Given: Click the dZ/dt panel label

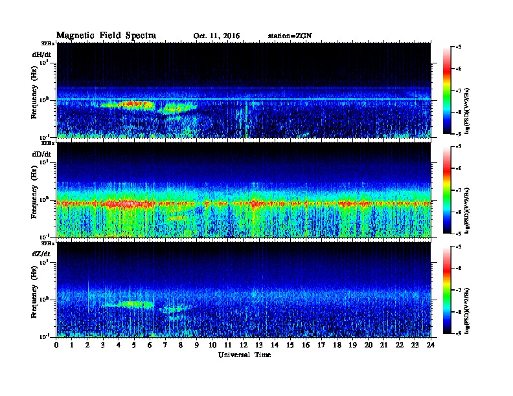Looking at the screenshot, I should click(x=41, y=254).
